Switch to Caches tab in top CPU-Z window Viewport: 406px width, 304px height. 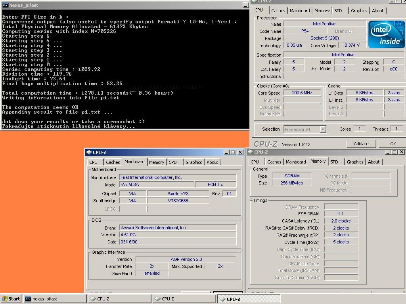pyautogui.click(x=278, y=11)
